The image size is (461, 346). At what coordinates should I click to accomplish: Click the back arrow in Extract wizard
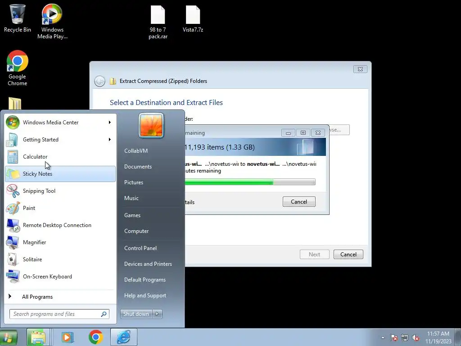tap(99, 81)
